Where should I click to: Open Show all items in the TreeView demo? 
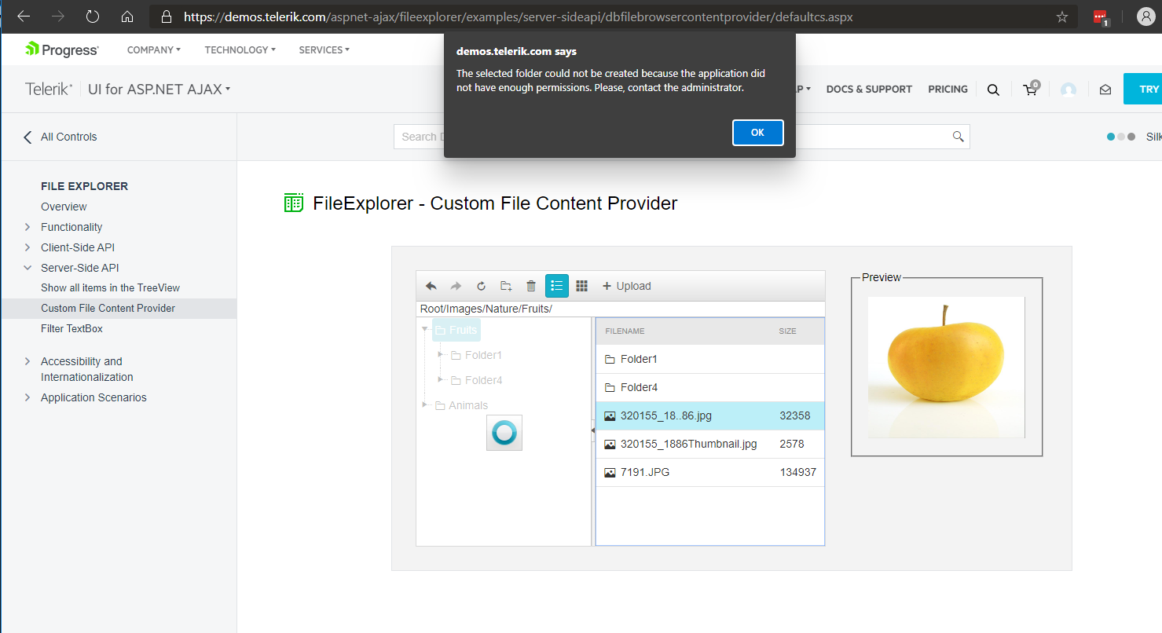[x=110, y=287]
